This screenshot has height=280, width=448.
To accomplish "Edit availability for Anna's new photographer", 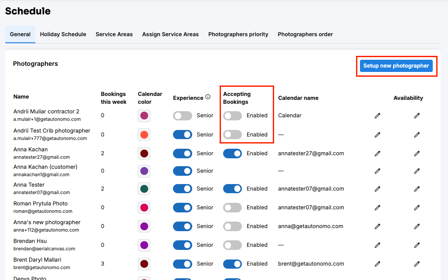I will 417,226.
